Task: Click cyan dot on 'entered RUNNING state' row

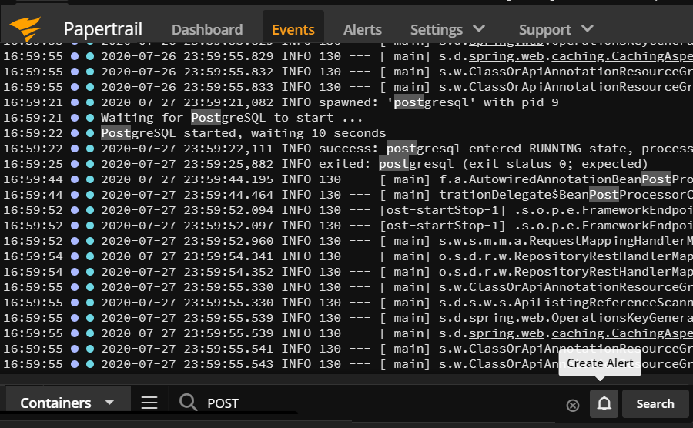Action: pos(90,149)
